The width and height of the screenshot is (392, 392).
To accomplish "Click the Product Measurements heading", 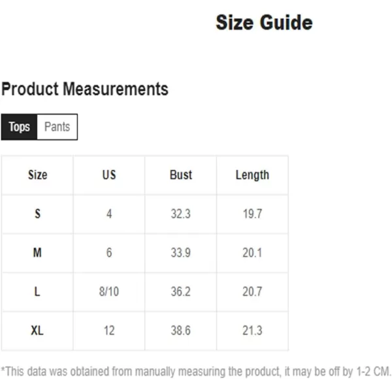I will pos(85,89).
